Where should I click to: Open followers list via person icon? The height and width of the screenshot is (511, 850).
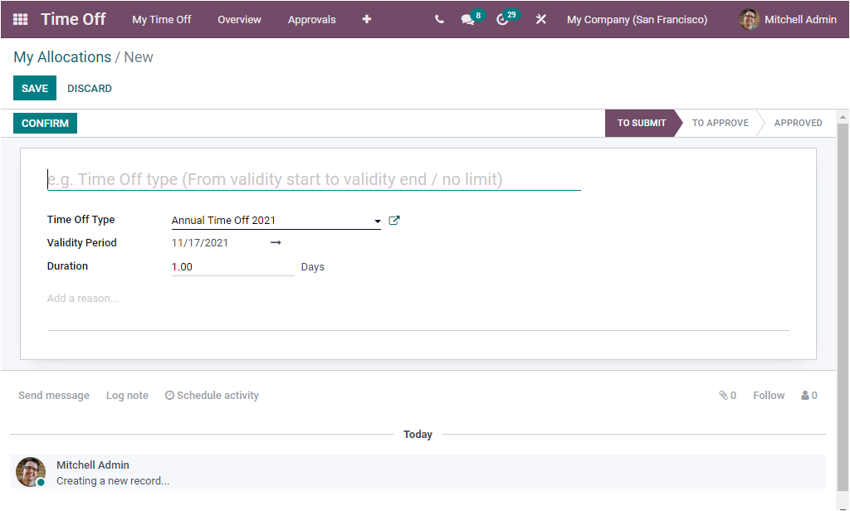804,395
